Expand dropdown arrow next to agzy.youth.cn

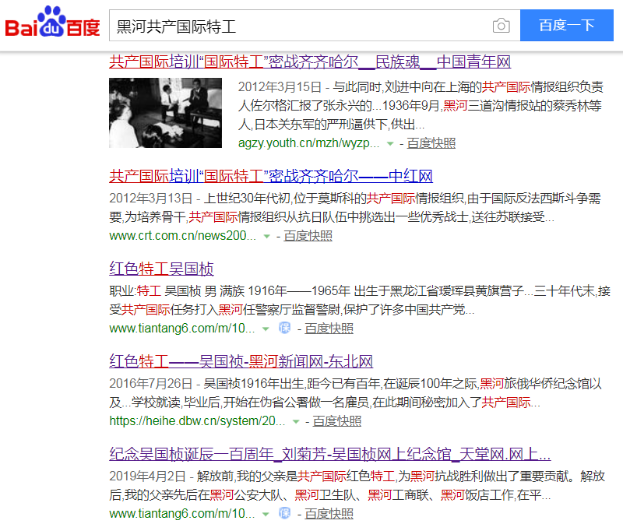coord(390,143)
